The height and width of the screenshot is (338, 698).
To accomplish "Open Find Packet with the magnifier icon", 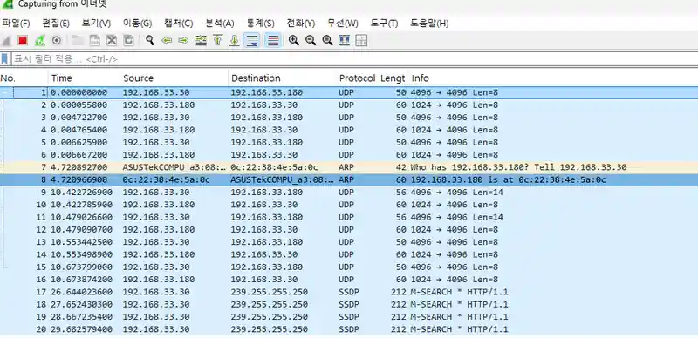I will [x=150, y=40].
